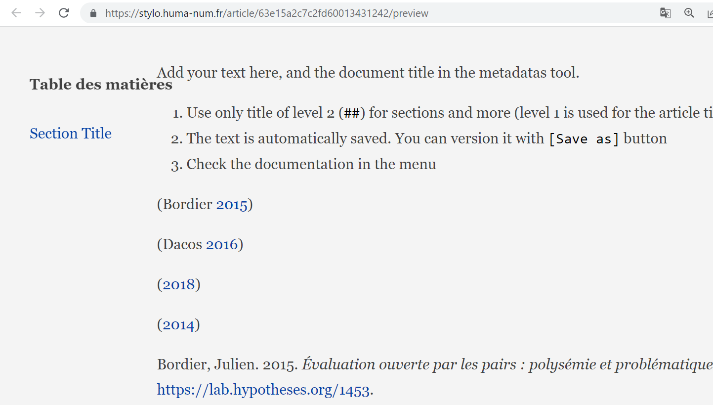Open Google Translate for this page

[x=665, y=13]
